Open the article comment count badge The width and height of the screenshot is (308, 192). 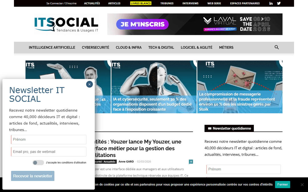tap(191, 162)
